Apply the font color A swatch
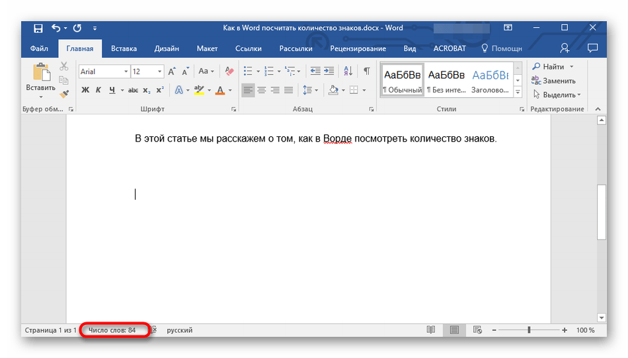This screenshot has height=358, width=628. (220, 90)
